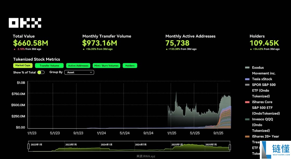Image resolution: width=291 pixels, height=159 pixels.
Task: Click the SPOR S&P 500 ETF legend swatch
Action: point(247,85)
